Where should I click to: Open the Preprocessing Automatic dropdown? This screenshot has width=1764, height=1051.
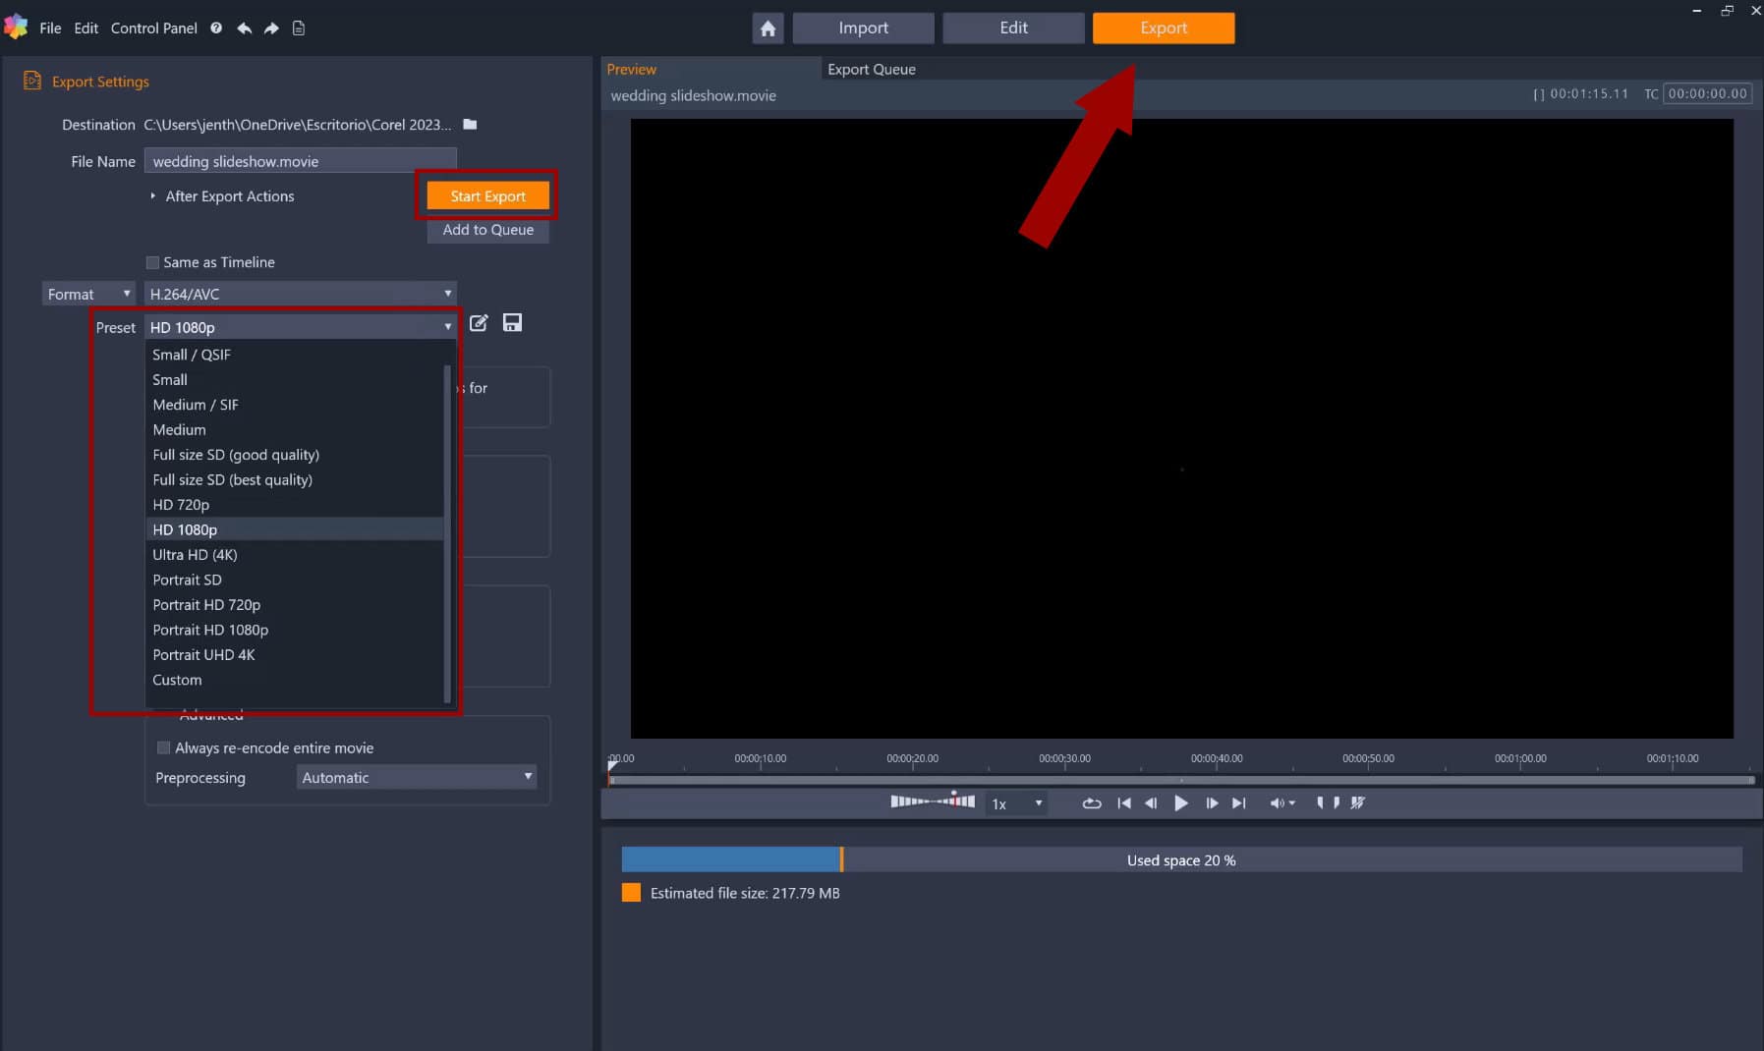[x=415, y=777]
